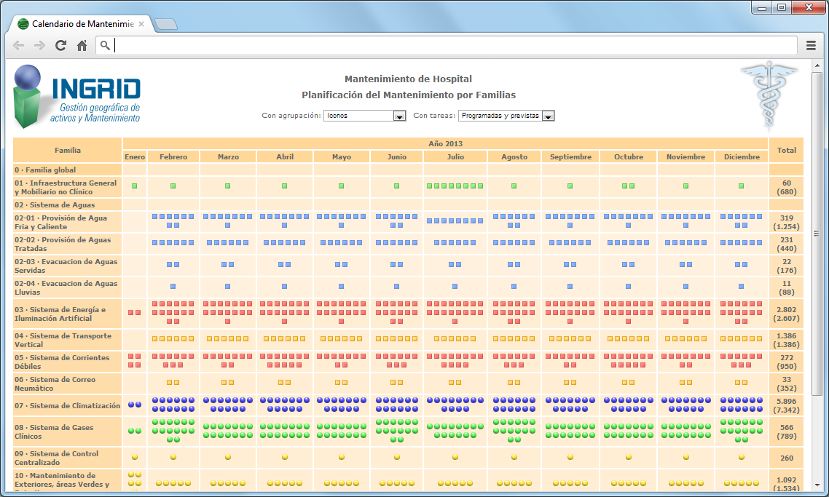
Task: Click the Familia column header
Action: coord(68,150)
